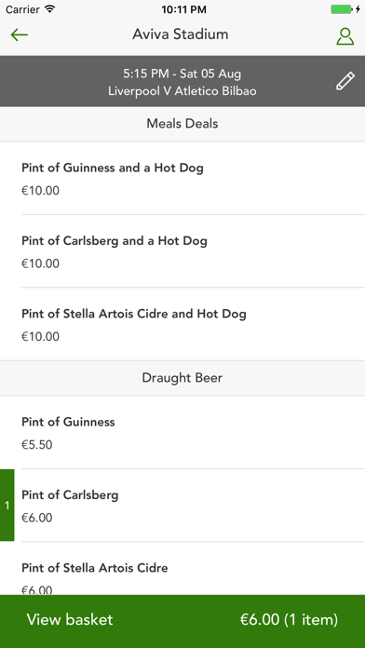Choose Stella Artois Cidre and Hot Dog deal

pyautogui.click(x=182, y=324)
